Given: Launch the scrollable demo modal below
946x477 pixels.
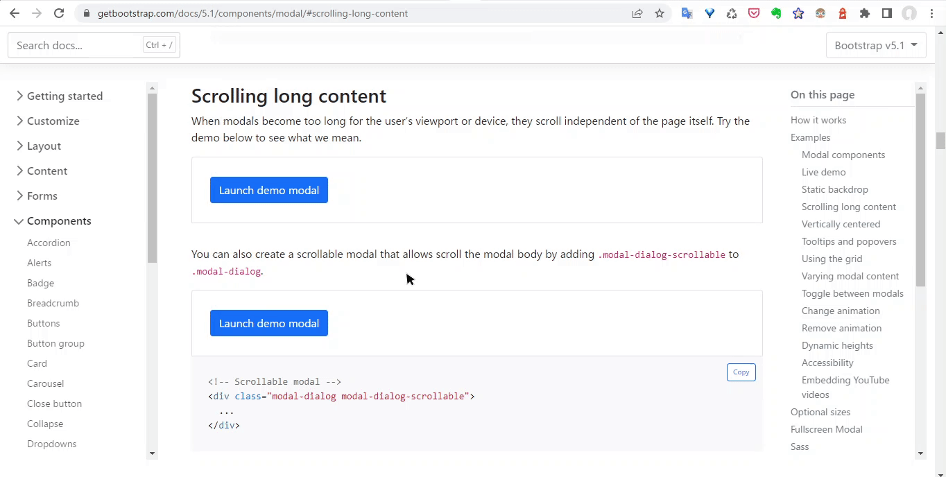Looking at the screenshot, I should coord(269,323).
